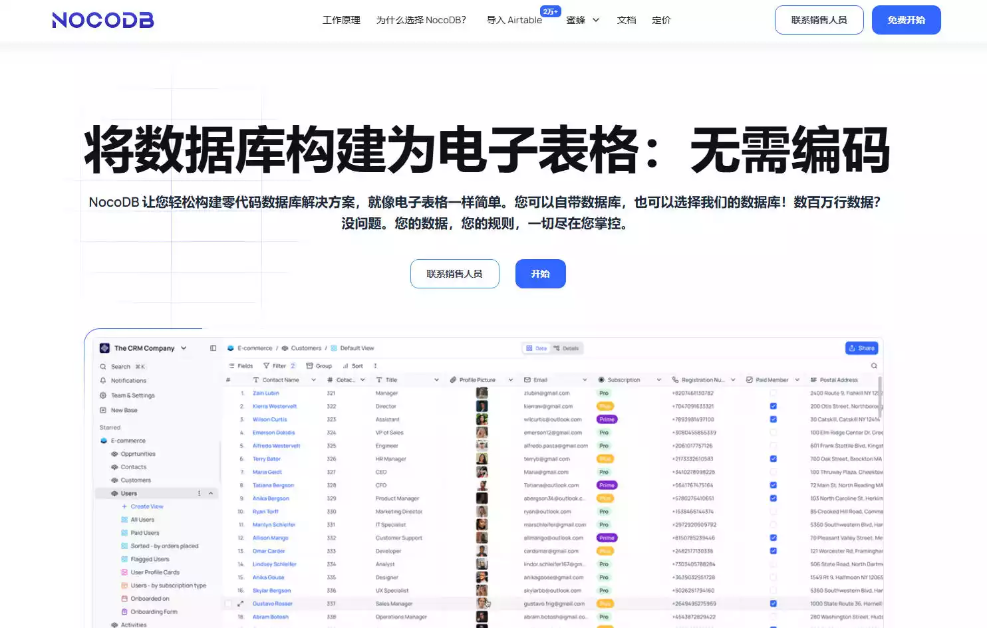Screen dimensions: 987x628
Task: Click the Notifications bell icon
Action: (103, 381)
